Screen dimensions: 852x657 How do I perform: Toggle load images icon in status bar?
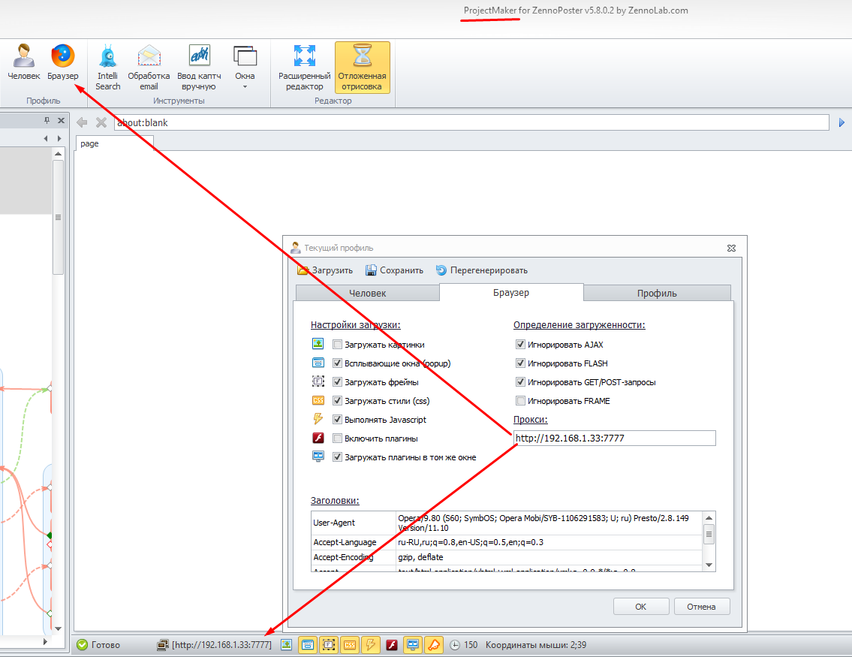286,645
